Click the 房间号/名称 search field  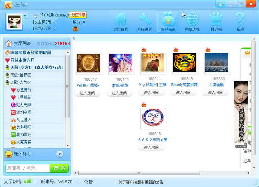tap(28, 168)
